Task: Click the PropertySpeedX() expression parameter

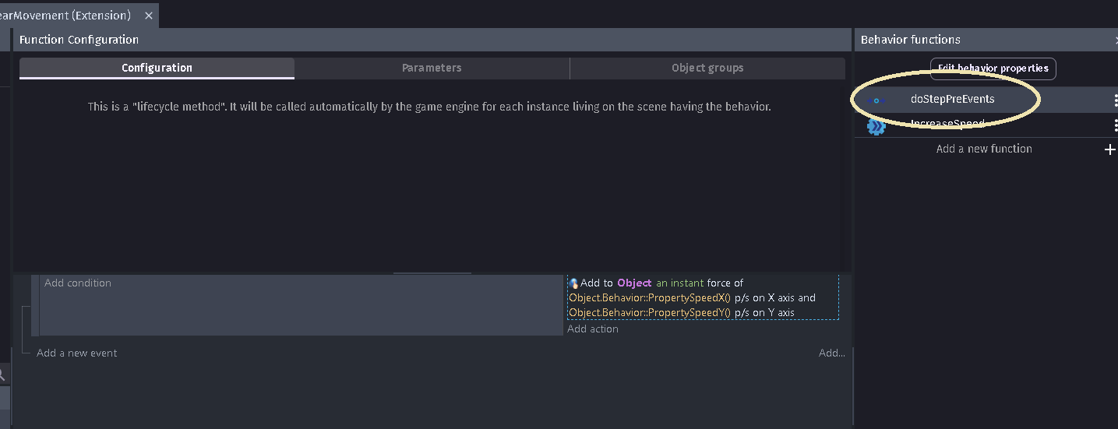Action: pyautogui.click(x=650, y=298)
